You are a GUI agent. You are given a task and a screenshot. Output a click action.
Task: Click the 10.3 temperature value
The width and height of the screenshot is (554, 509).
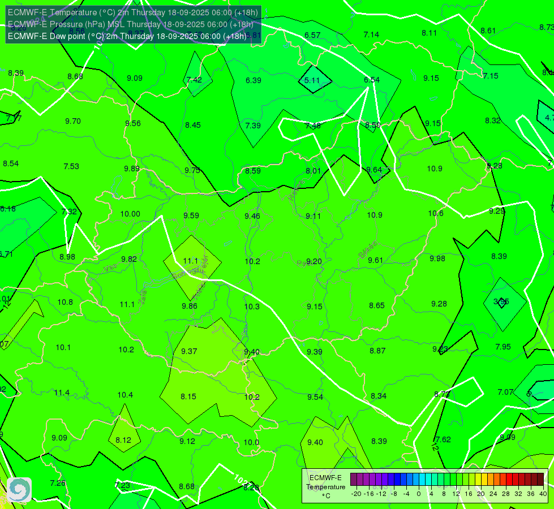(x=252, y=306)
